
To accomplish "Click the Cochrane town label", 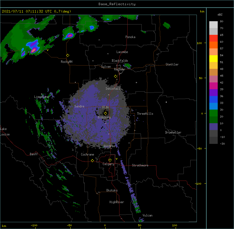I will click(87, 154).
